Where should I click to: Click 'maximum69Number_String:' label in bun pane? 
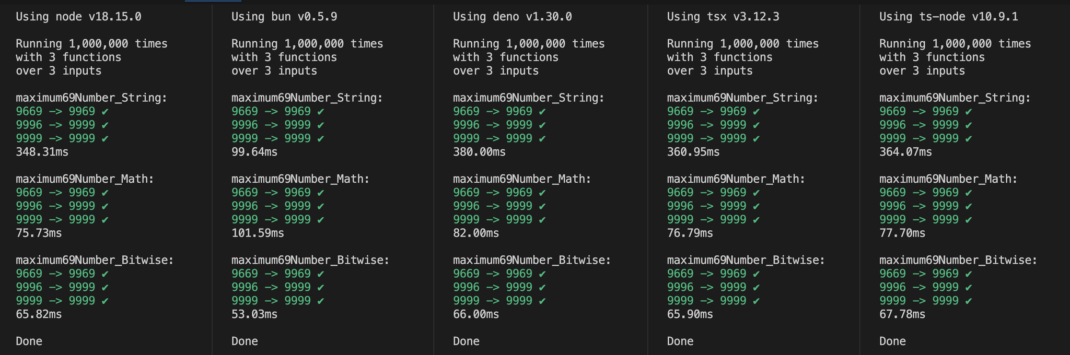point(307,98)
